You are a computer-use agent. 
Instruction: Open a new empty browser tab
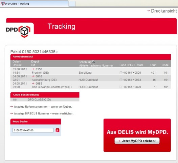[72, 4]
